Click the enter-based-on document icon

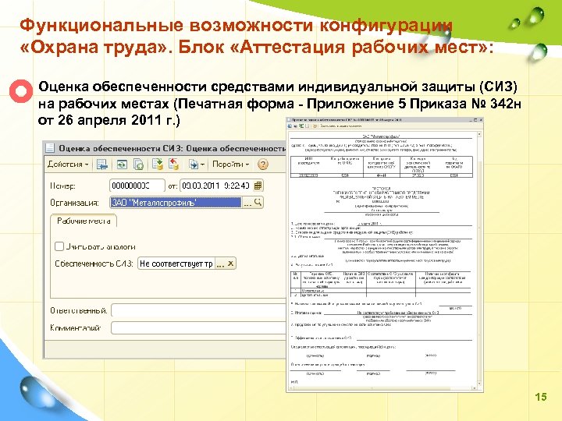coord(194,165)
